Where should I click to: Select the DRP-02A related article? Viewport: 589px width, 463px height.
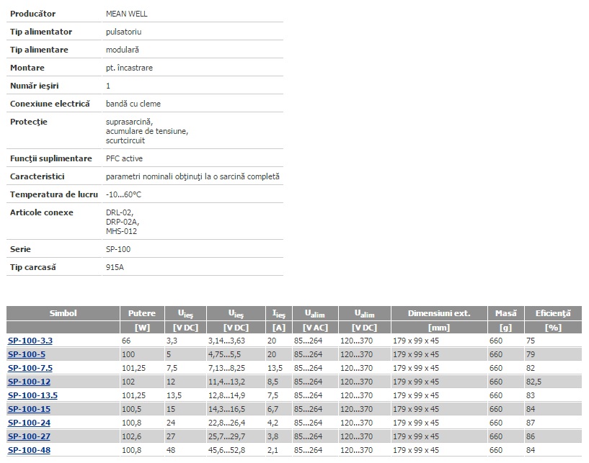point(123,222)
